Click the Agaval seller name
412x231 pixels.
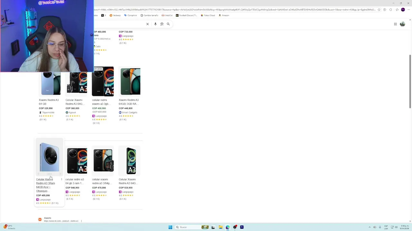pos(72,112)
